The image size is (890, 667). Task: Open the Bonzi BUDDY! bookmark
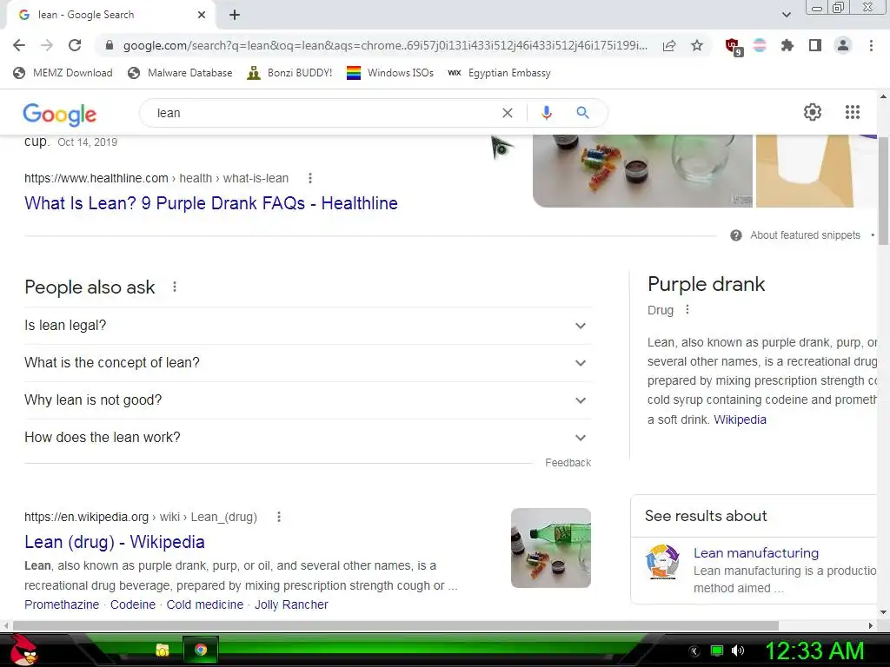[x=290, y=73]
